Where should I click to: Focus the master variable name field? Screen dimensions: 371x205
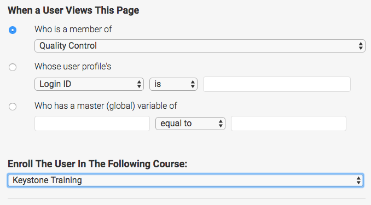click(92, 124)
